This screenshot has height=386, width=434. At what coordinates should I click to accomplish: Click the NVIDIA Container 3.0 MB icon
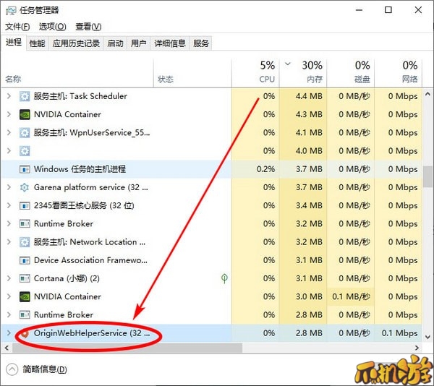click(25, 296)
